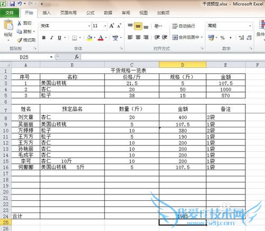The width and height of the screenshot is (265, 231).
Task: Click the insert function fx icon
Action: coord(77,57)
